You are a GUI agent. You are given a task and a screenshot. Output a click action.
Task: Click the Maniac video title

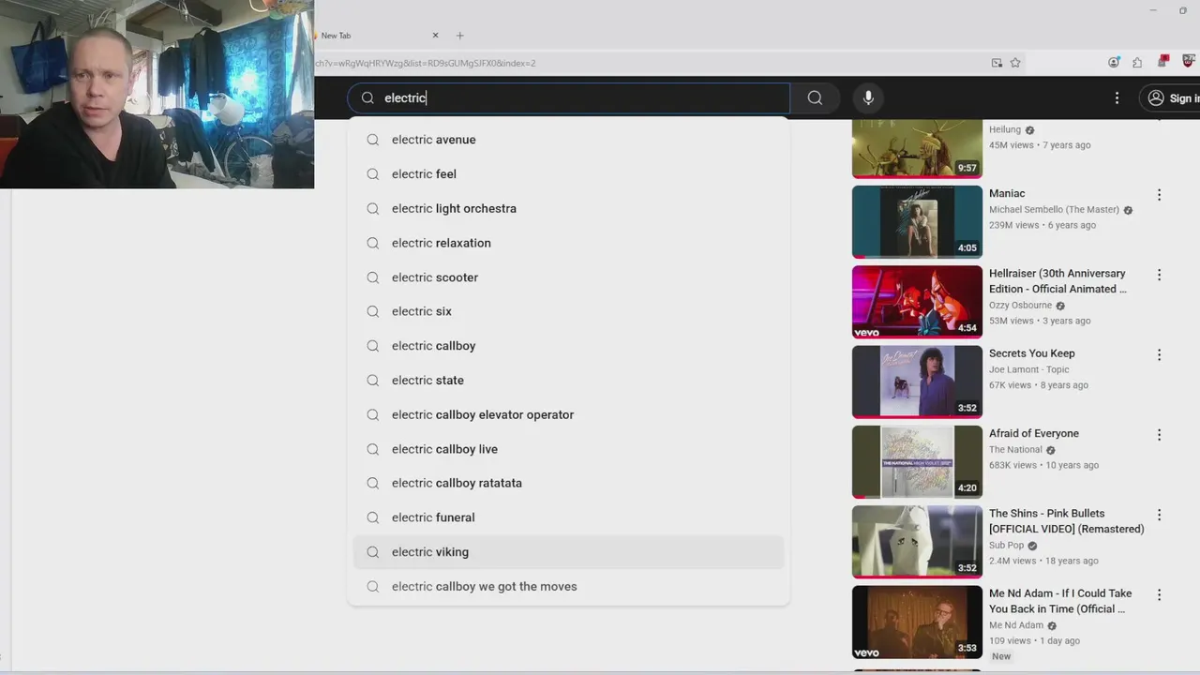1007,193
